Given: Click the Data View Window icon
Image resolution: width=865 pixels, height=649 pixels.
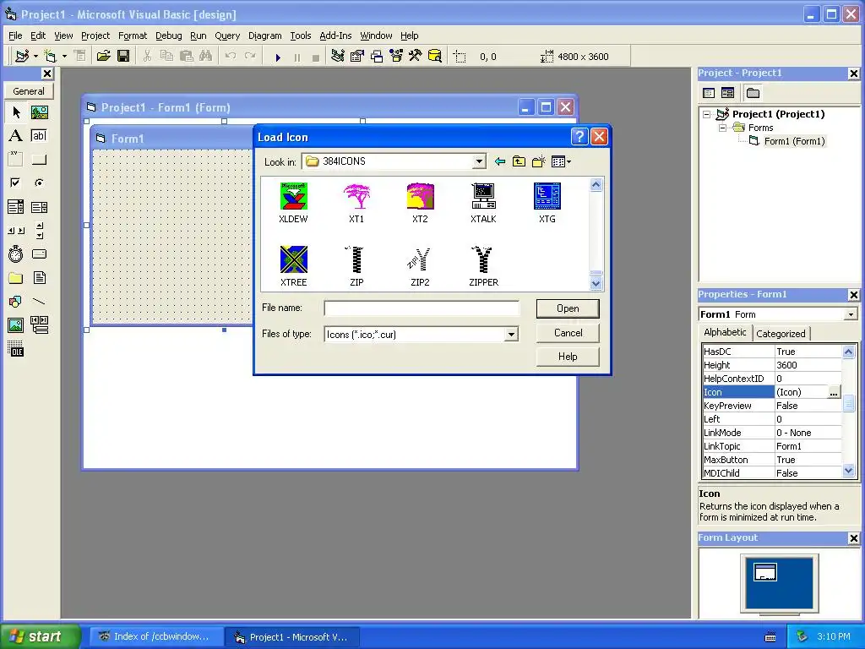Looking at the screenshot, I should click(435, 56).
